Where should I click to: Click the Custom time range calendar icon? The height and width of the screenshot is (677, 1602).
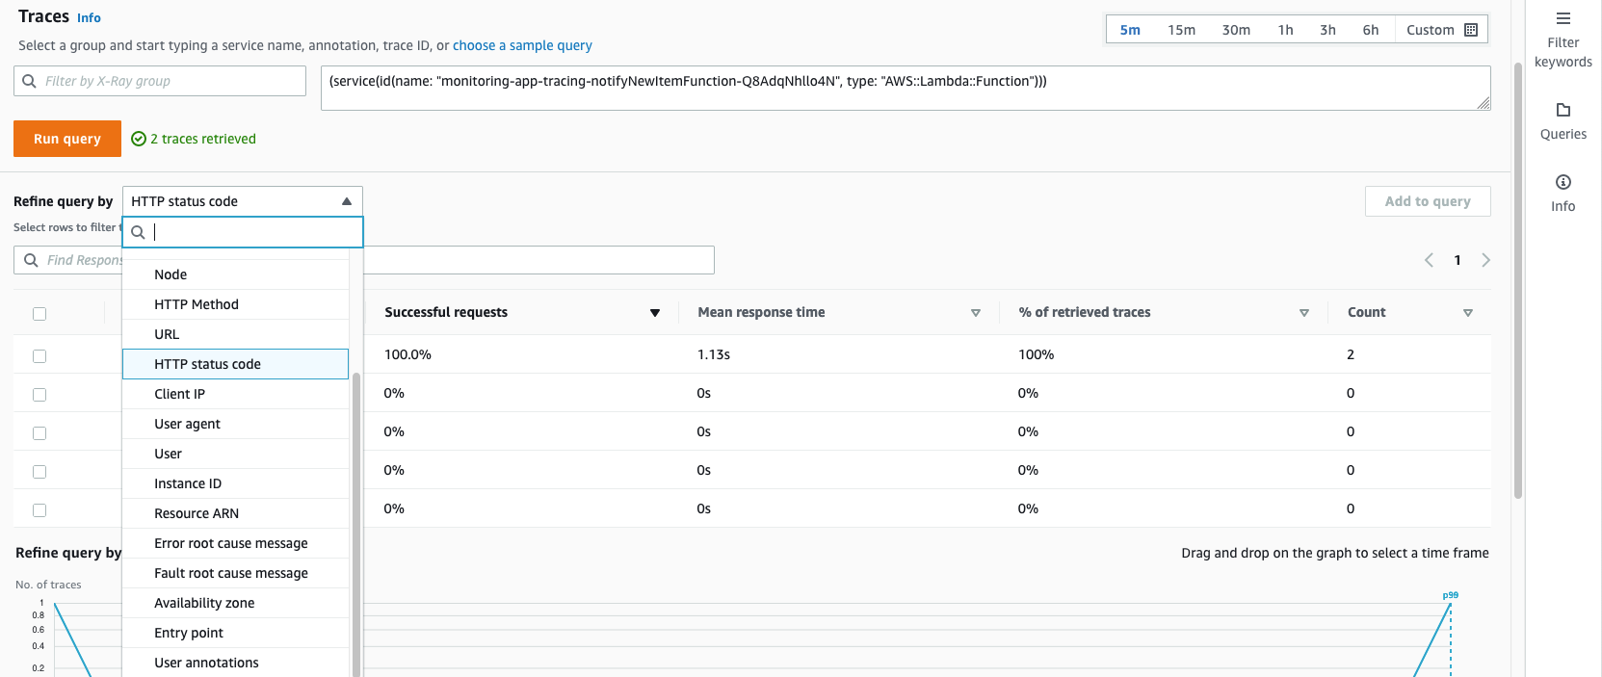point(1470,30)
